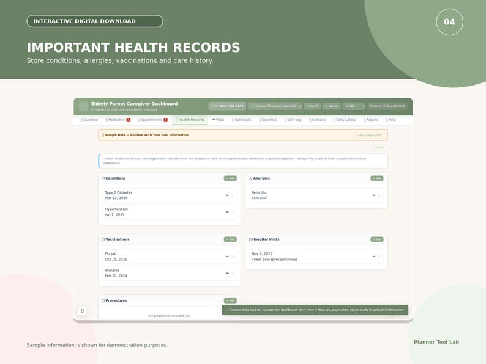Add a new entry under Allergies
486x364 pixels.
click(x=377, y=178)
